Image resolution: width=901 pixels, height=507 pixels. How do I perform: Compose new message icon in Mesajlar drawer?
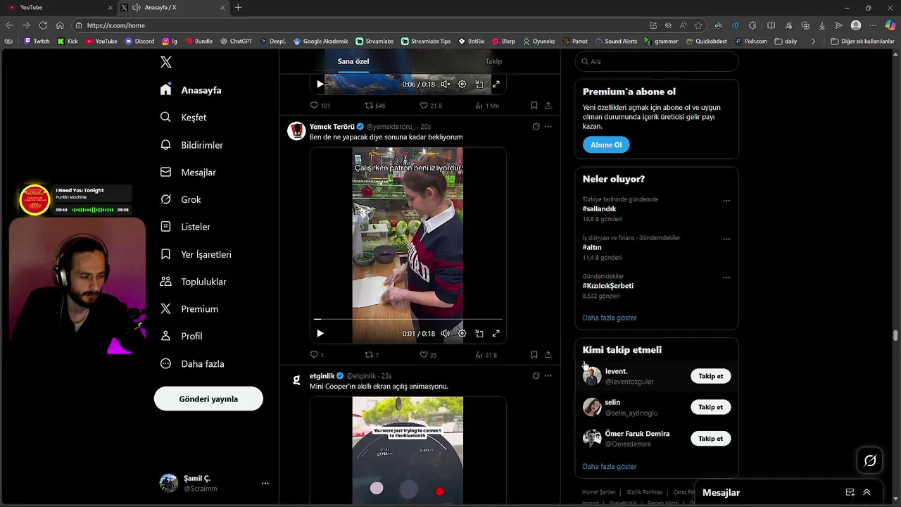pyautogui.click(x=850, y=492)
